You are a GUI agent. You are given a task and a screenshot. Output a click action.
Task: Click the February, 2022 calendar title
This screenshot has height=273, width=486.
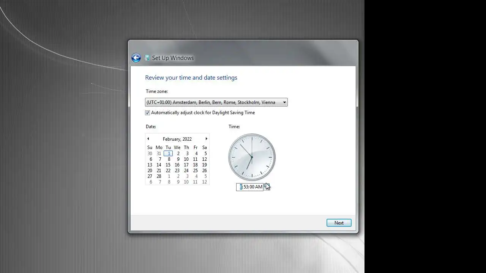pos(177,139)
